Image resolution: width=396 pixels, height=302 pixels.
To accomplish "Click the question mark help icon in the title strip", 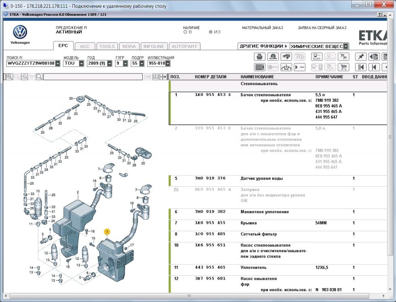I will pyautogui.click(x=380, y=15).
